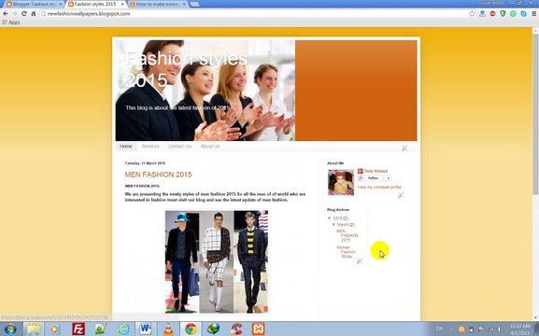This screenshot has width=539, height=336.
Task: Open Microsoft Word from the taskbar
Action: tap(146, 329)
